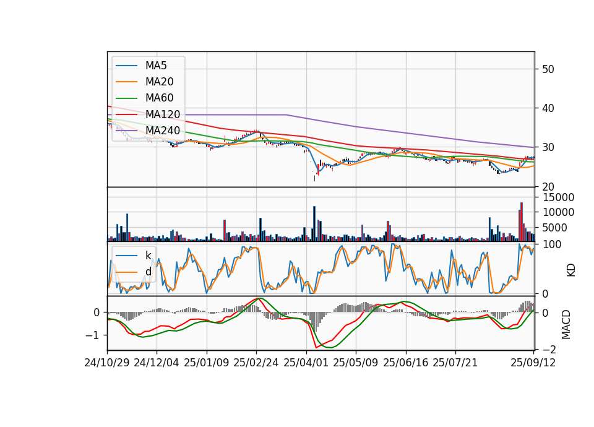Click the tallest volume bar in September

tap(522, 222)
